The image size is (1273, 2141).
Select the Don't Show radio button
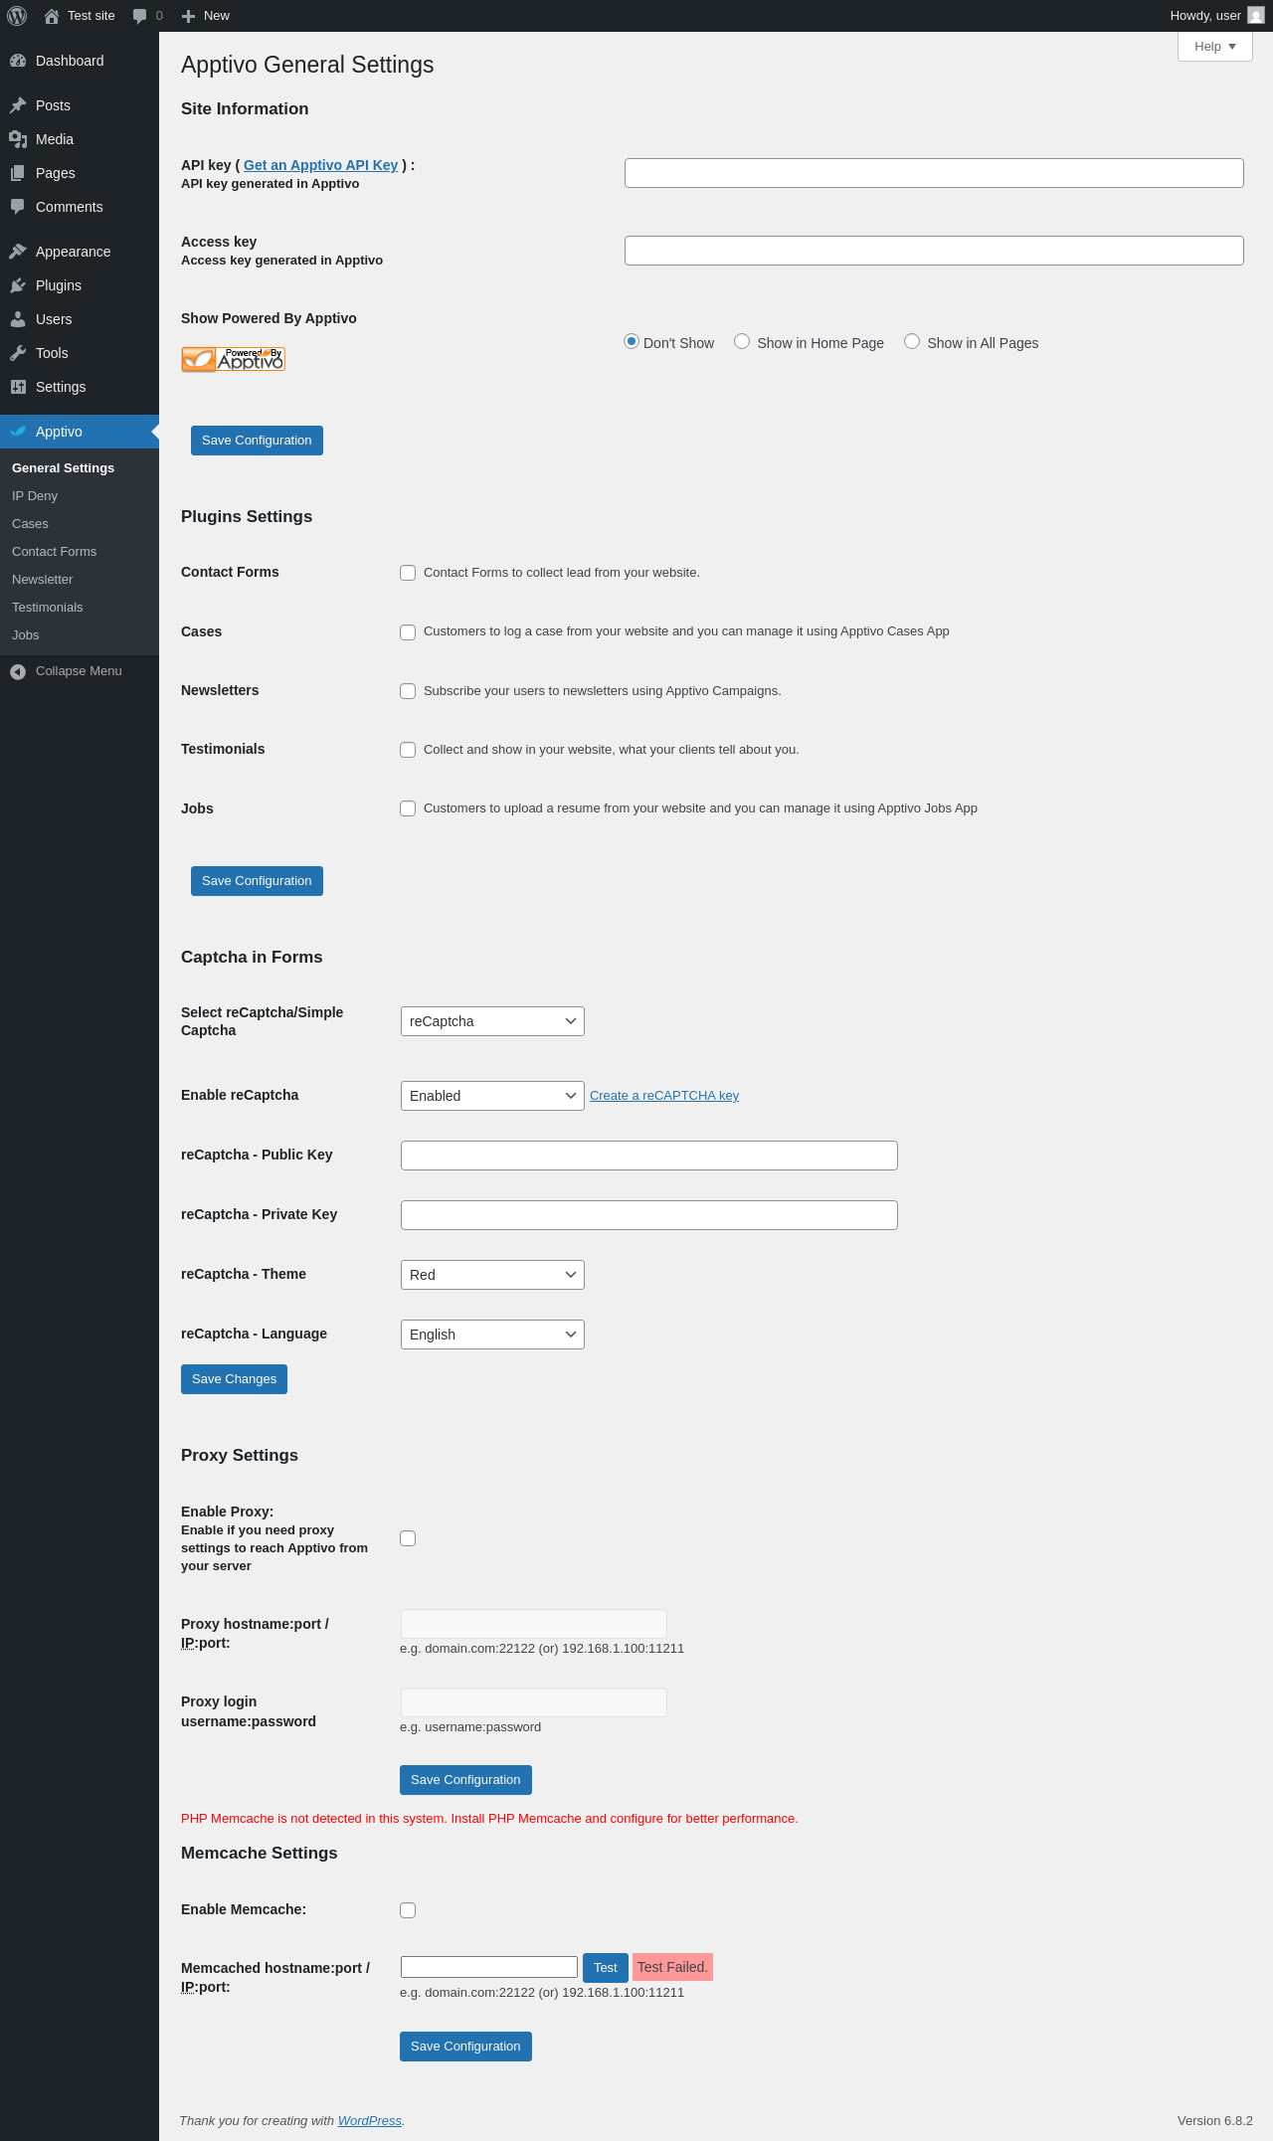tap(632, 341)
